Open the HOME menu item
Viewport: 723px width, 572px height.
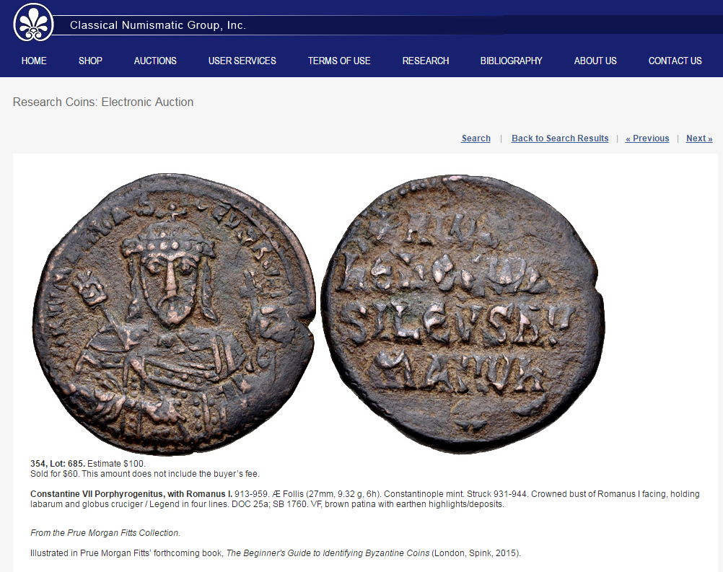click(34, 61)
